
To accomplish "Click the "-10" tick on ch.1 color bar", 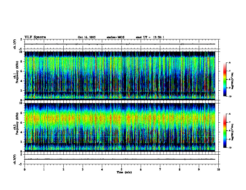I will tap(230, 96).
